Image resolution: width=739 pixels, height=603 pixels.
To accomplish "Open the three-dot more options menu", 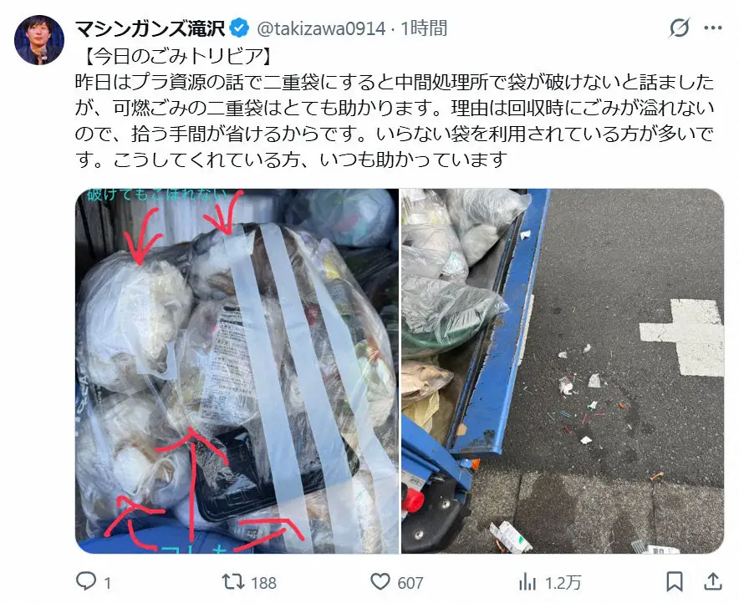I will click(x=713, y=28).
